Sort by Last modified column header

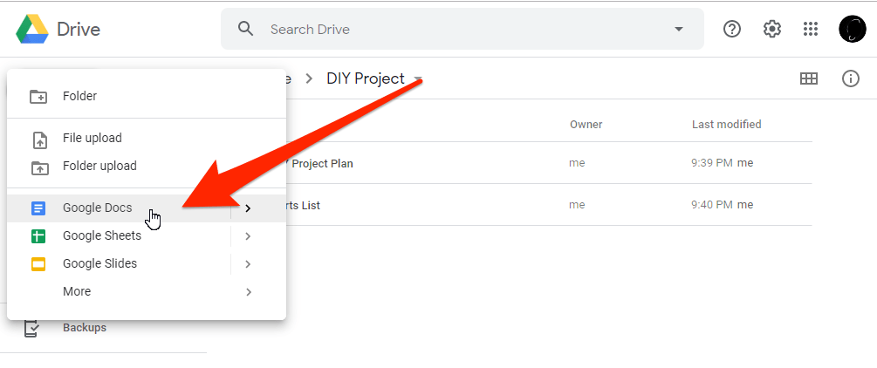click(x=726, y=124)
